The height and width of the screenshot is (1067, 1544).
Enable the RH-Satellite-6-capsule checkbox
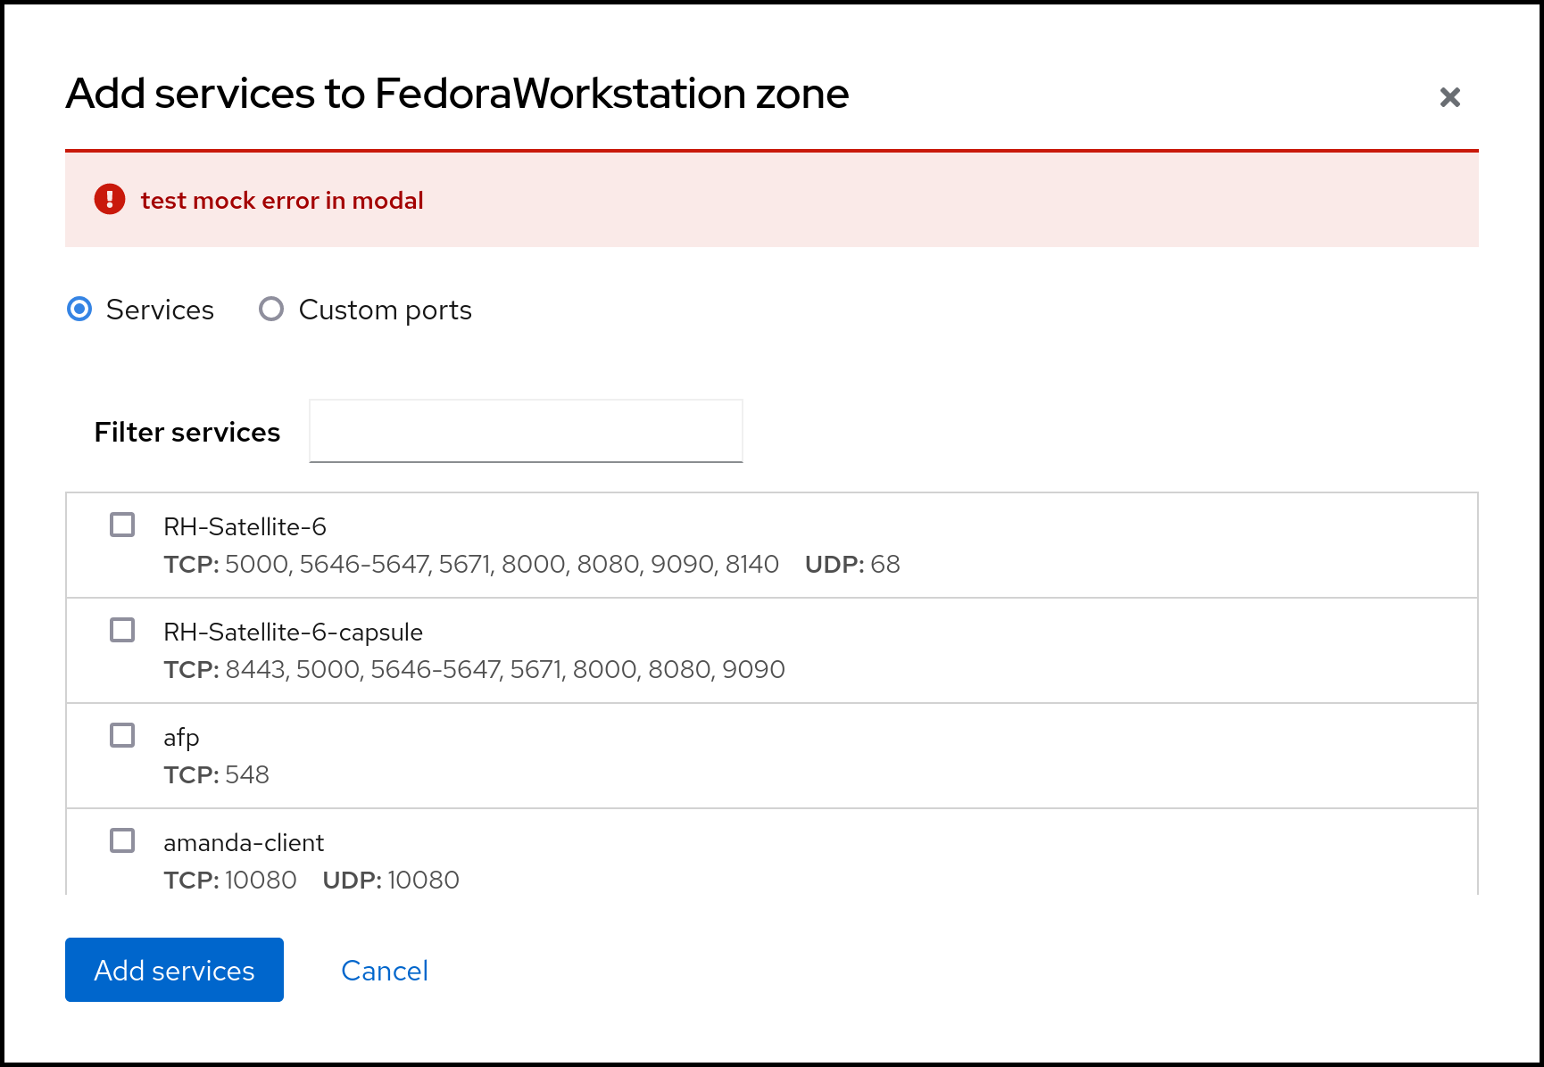[x=122, y=630]
